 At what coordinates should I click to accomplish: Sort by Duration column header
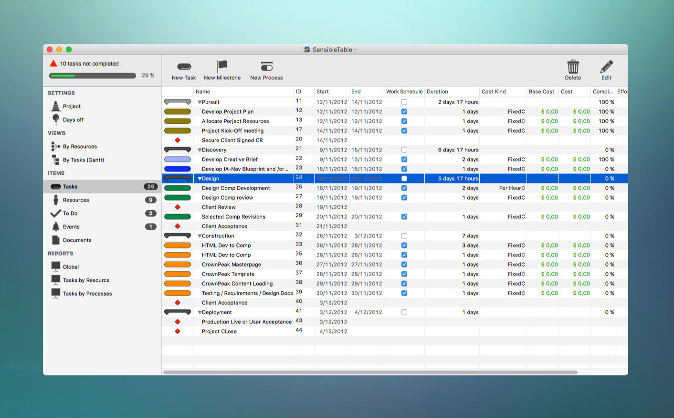[452, 92]
